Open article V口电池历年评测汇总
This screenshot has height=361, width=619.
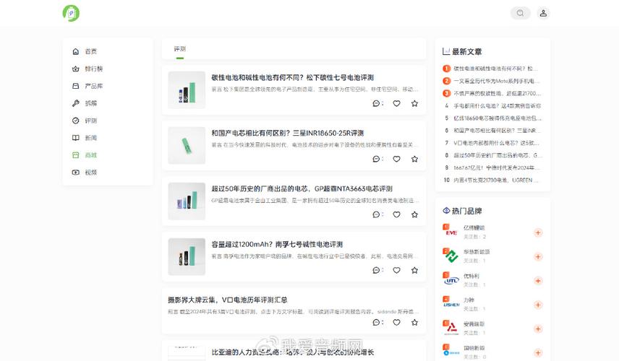pos(227,300)
